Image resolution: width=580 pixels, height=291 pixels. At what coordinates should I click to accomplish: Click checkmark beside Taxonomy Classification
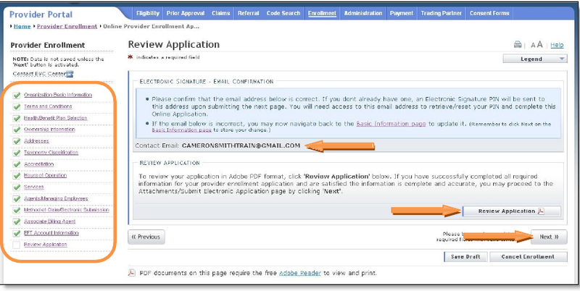click(16, 153)
